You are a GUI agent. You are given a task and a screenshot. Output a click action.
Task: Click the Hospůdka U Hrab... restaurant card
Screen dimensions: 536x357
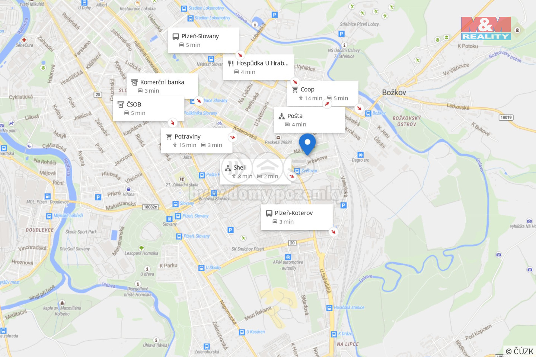(x=258, y=67)
